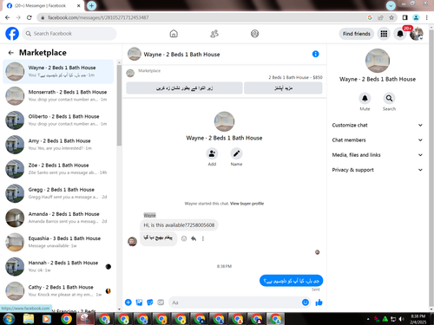Open Windows Start menu
Screen dimensions: 434x325
point(9,319)
